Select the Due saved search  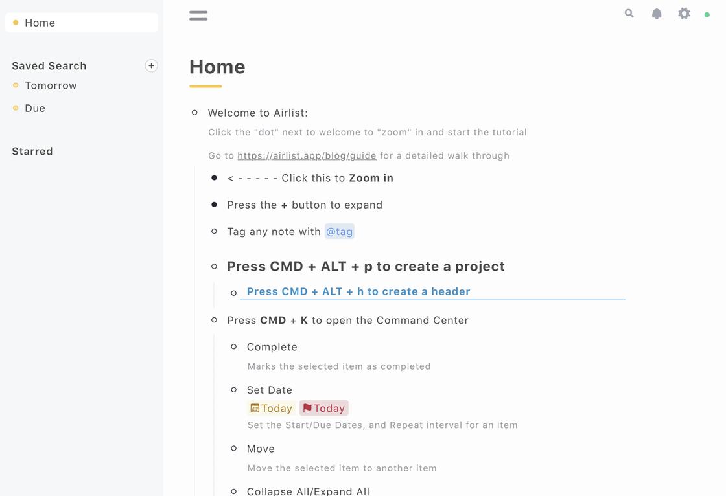pos(35,108)
